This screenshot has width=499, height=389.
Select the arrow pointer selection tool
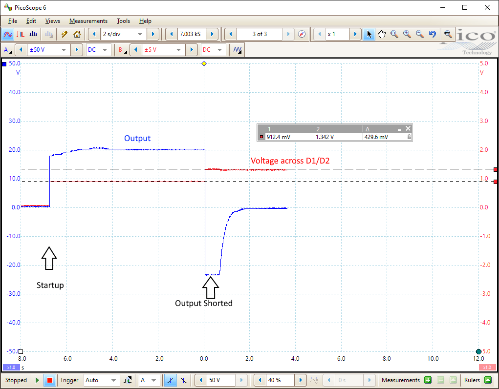[x=369, y=34]
